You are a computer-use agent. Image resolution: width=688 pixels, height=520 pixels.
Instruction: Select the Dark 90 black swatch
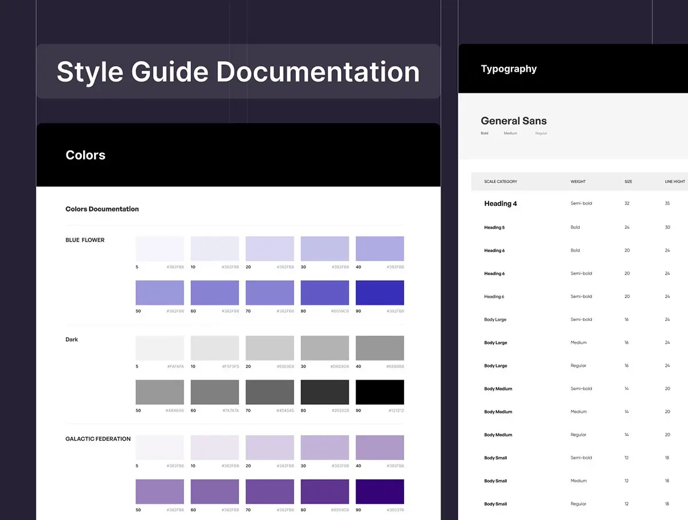[x=380, y=392]
